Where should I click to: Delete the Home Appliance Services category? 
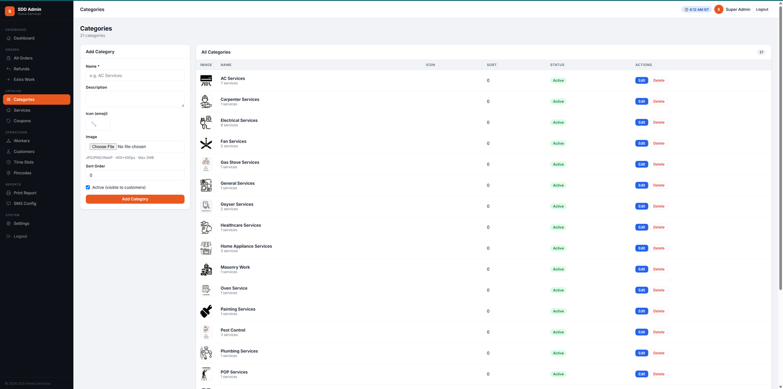[659, 248]
